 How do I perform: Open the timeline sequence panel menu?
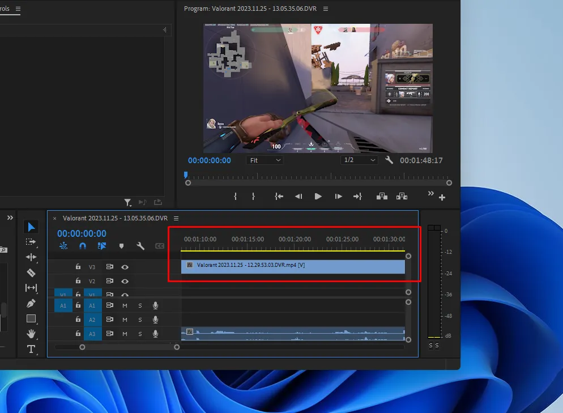[x=176, y=218]
